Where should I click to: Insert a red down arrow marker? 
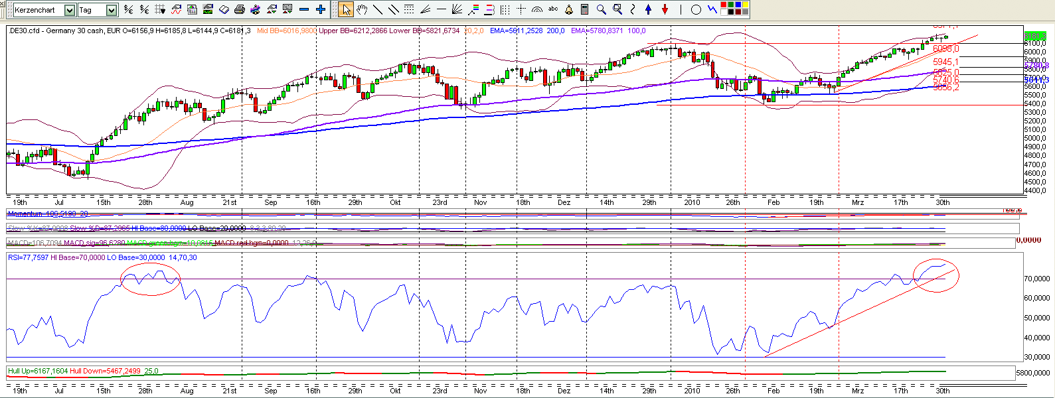(665, 9)
